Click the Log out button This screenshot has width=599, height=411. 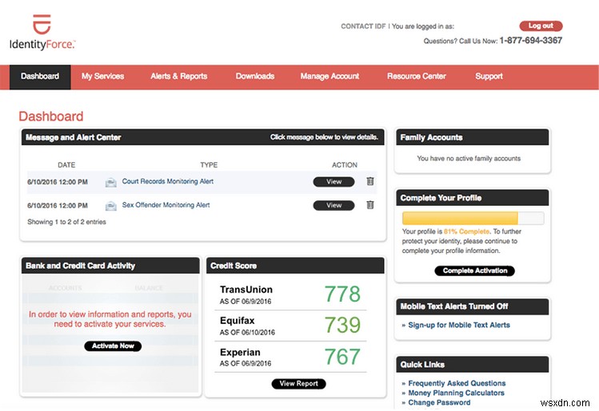pyautogui.click(x=541, y=26)
